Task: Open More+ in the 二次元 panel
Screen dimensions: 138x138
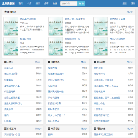Action: [x=38, y=62]
